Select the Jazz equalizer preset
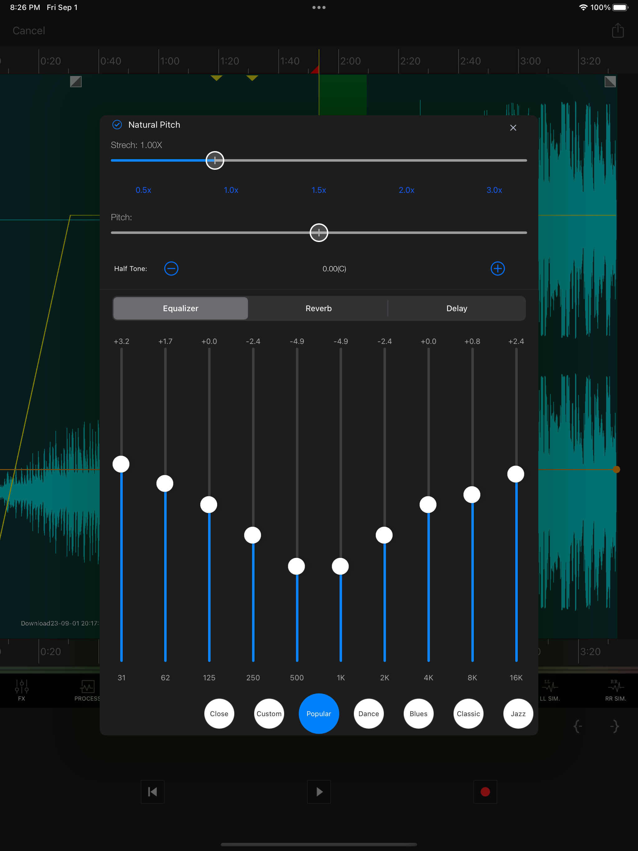Image resolution: width=638 pixels, height=851 pixels. 518,714
